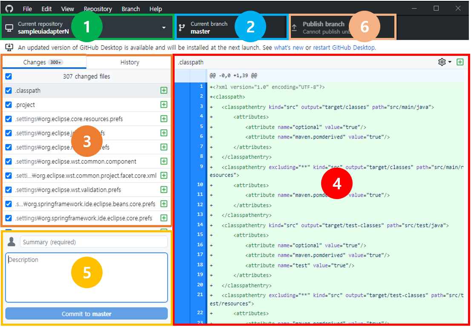This screenshot has width=471, height=327.
Task: Click the user avatar icon beside Summary
Action: (x=11, y=242)
